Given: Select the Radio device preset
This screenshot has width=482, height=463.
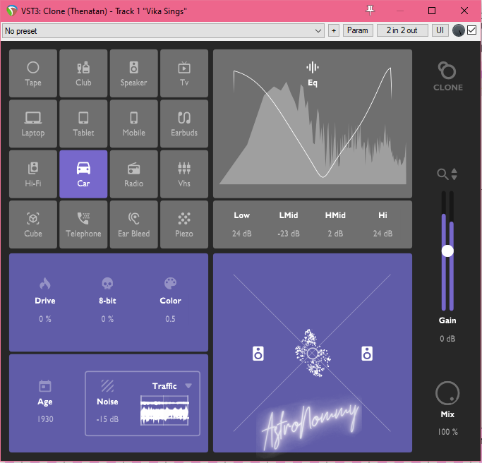Looking at the screenshot, I should pos(133,174).
